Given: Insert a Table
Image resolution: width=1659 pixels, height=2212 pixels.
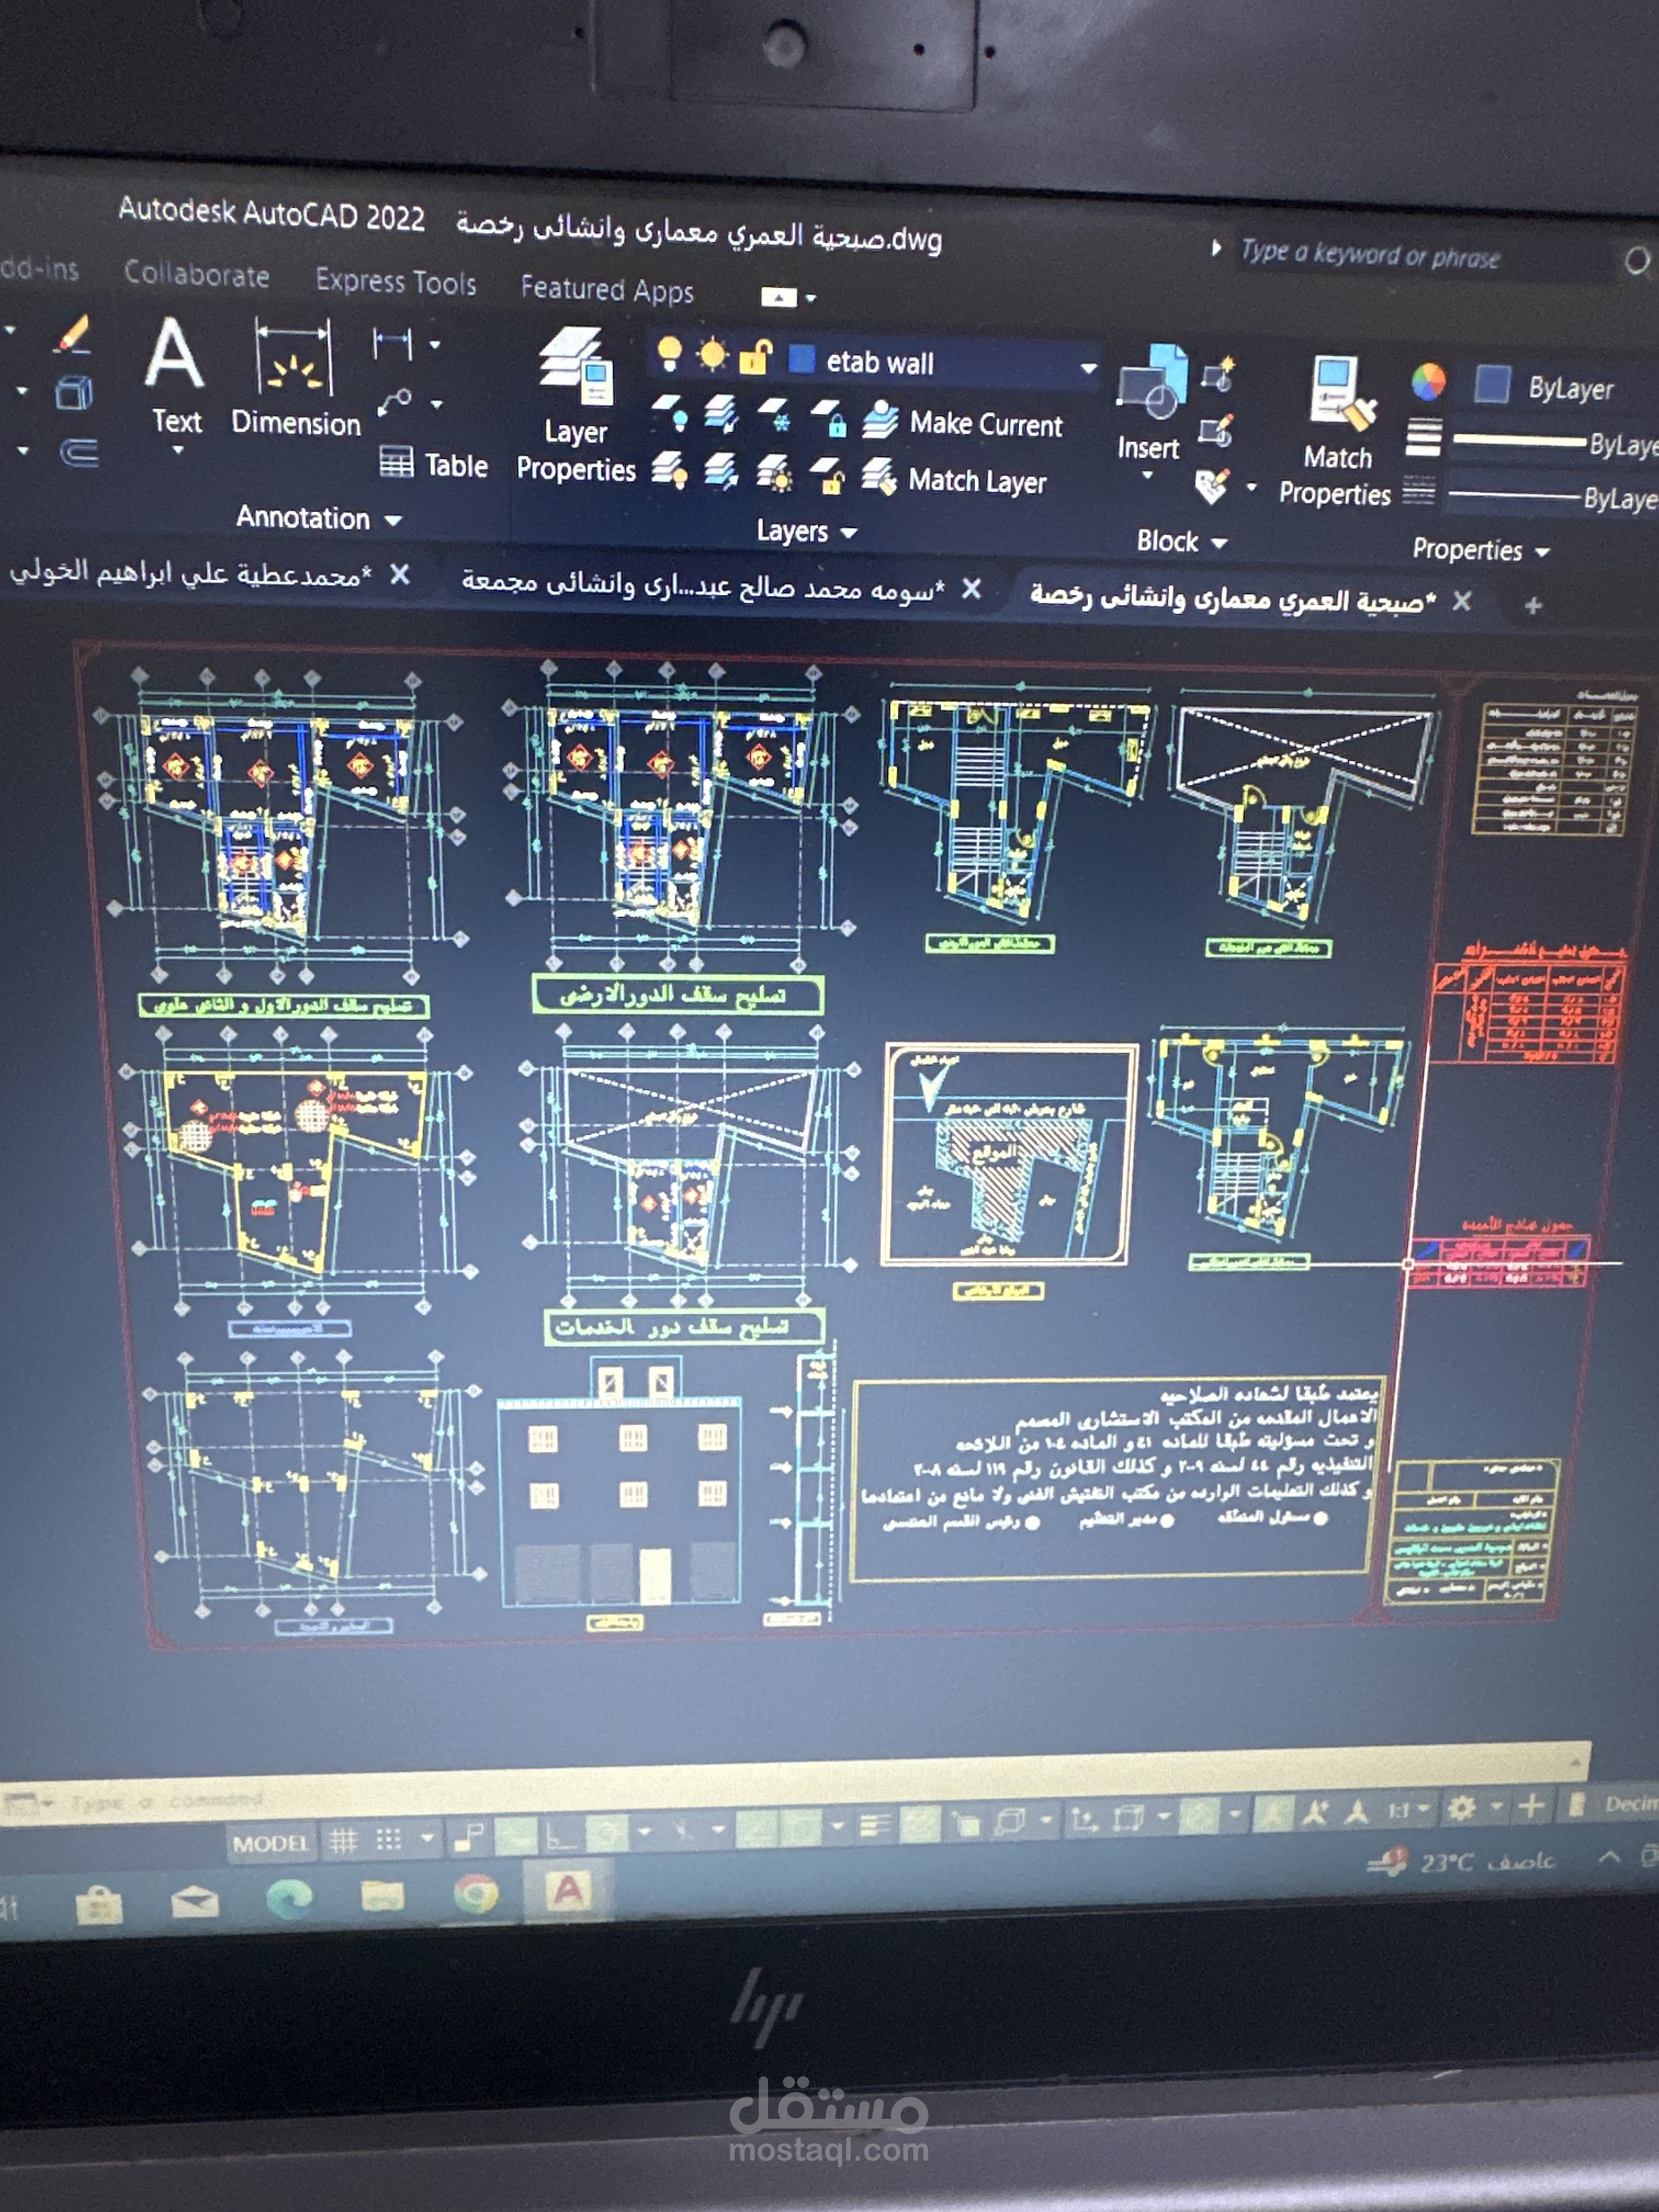Looking at the screenshot, I should click(434, 464).
